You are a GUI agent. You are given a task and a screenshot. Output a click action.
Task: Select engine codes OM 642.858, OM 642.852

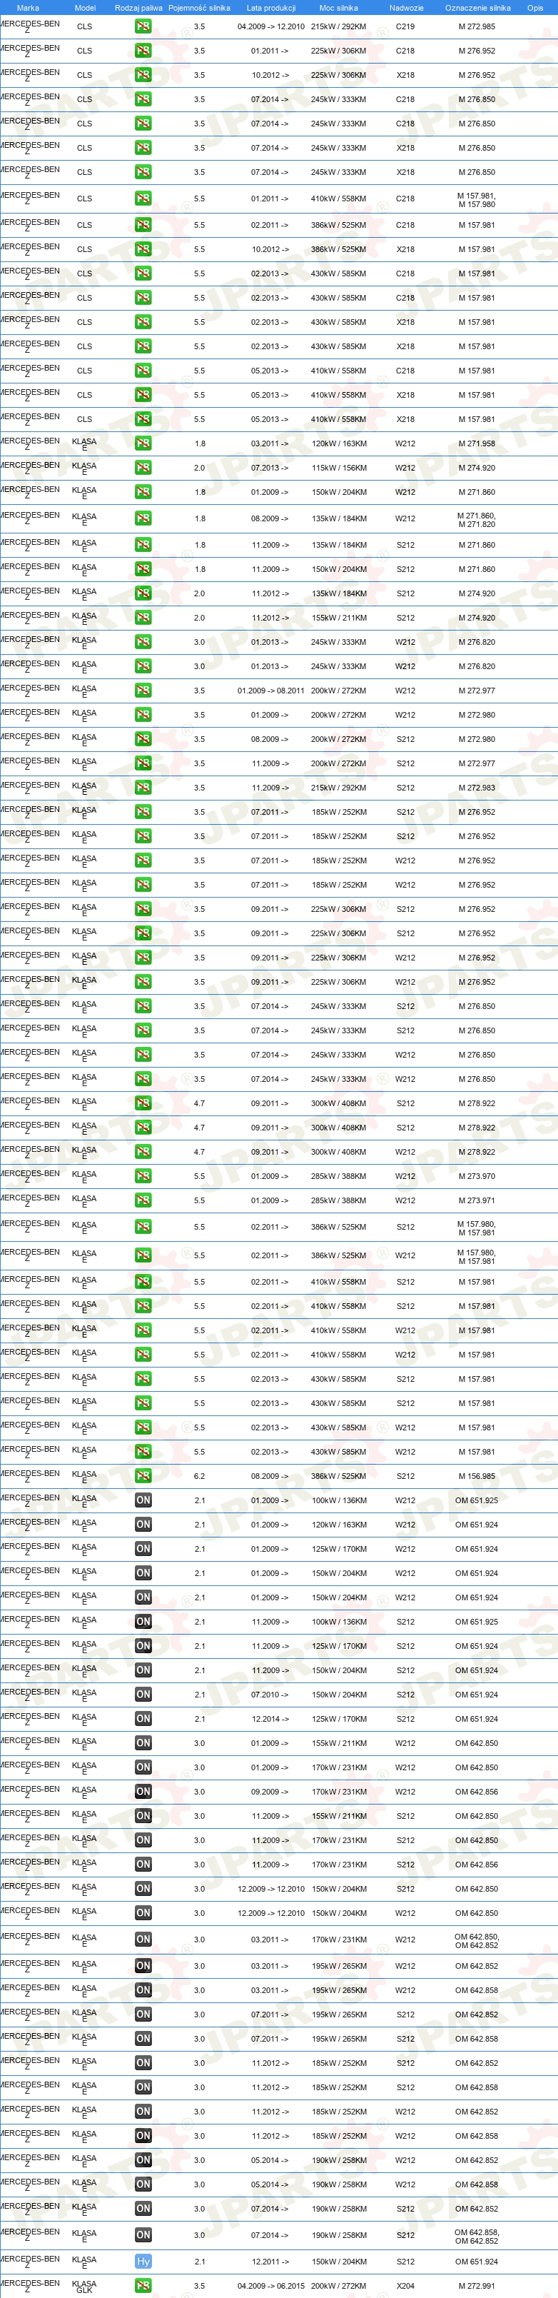tap(477, 2236)
